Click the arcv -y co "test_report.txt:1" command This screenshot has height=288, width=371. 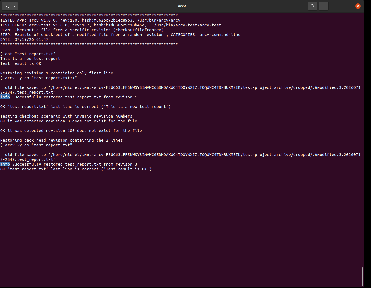click(x=39, y=78)
